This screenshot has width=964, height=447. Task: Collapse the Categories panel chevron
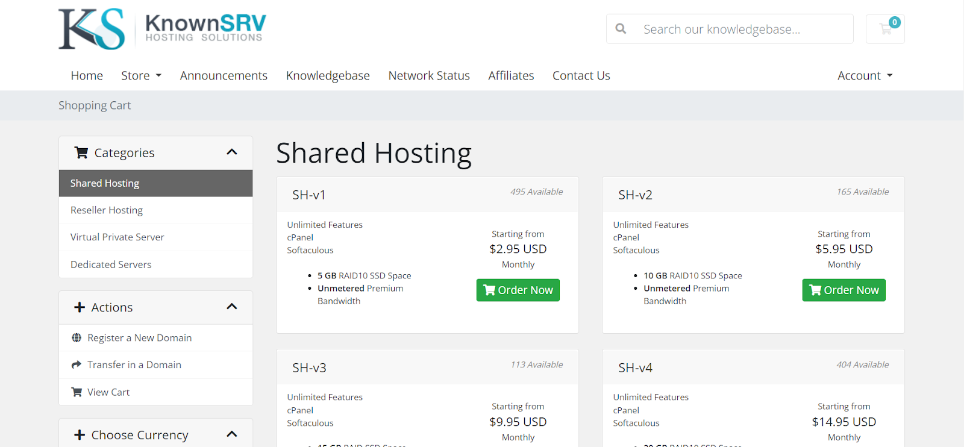pos(232,152)
